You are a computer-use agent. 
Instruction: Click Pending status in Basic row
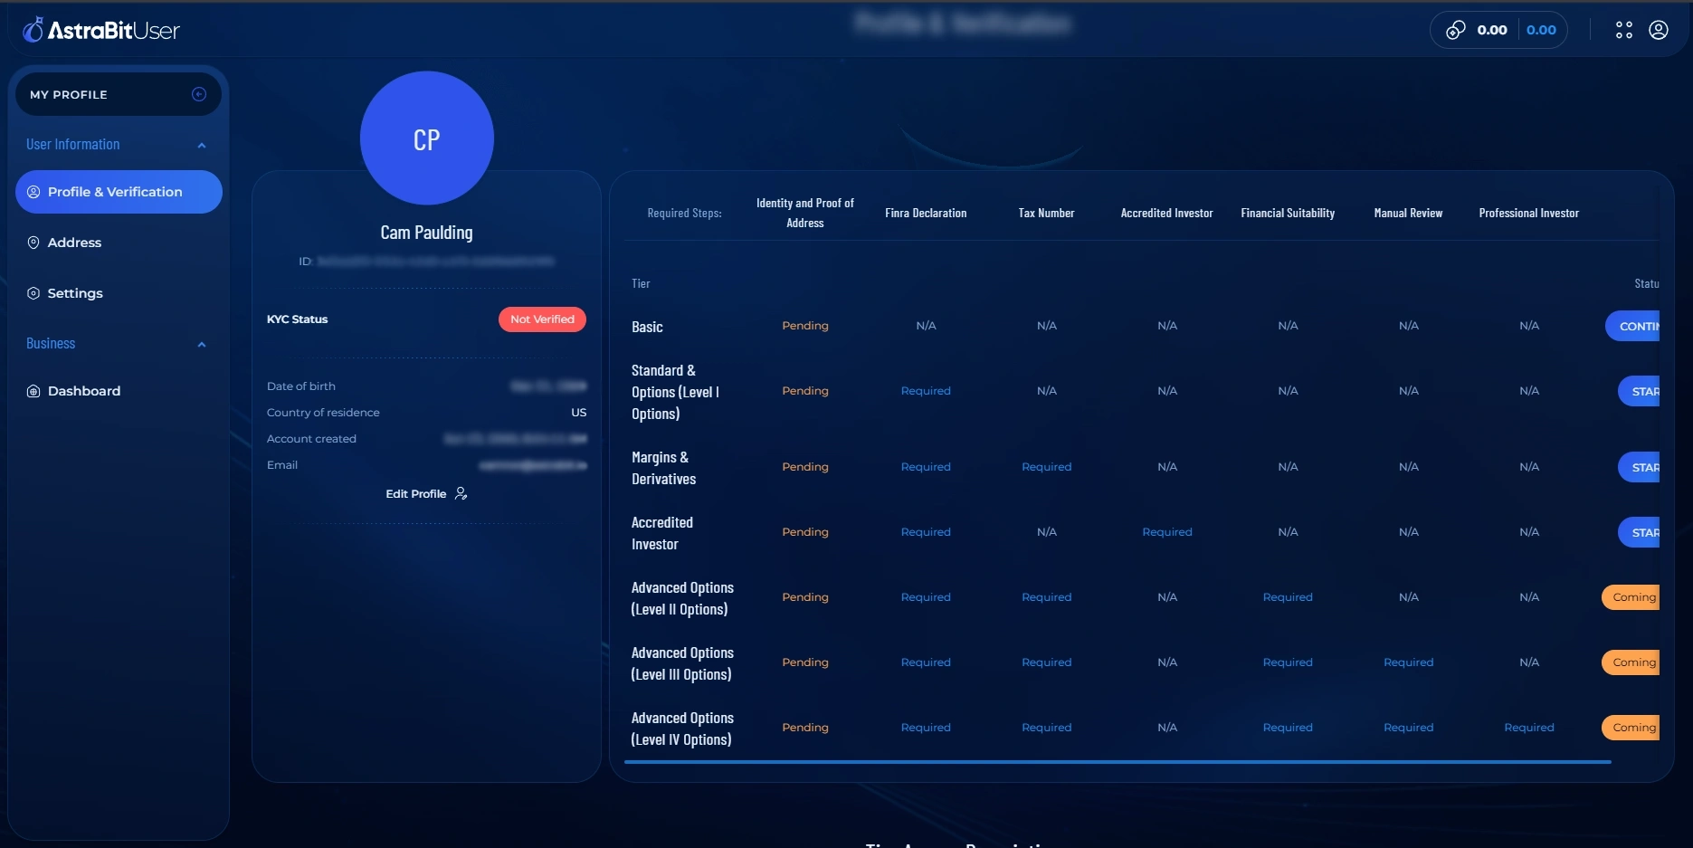tap(805, 326)
